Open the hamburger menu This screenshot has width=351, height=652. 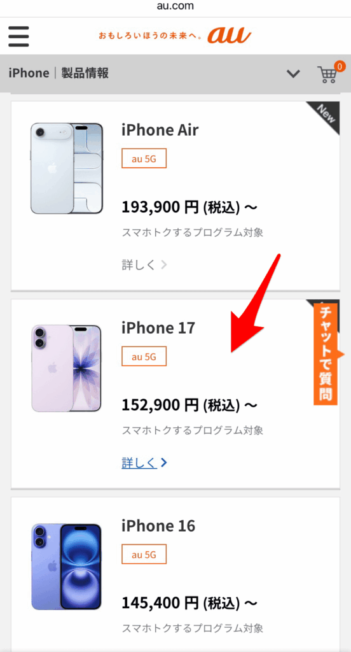(x=18, y=36)
